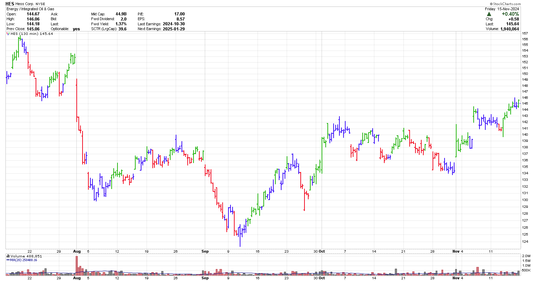Click the NYSE exchange label
The height and width of the screenshot is (281, 536).
point(40,4)
